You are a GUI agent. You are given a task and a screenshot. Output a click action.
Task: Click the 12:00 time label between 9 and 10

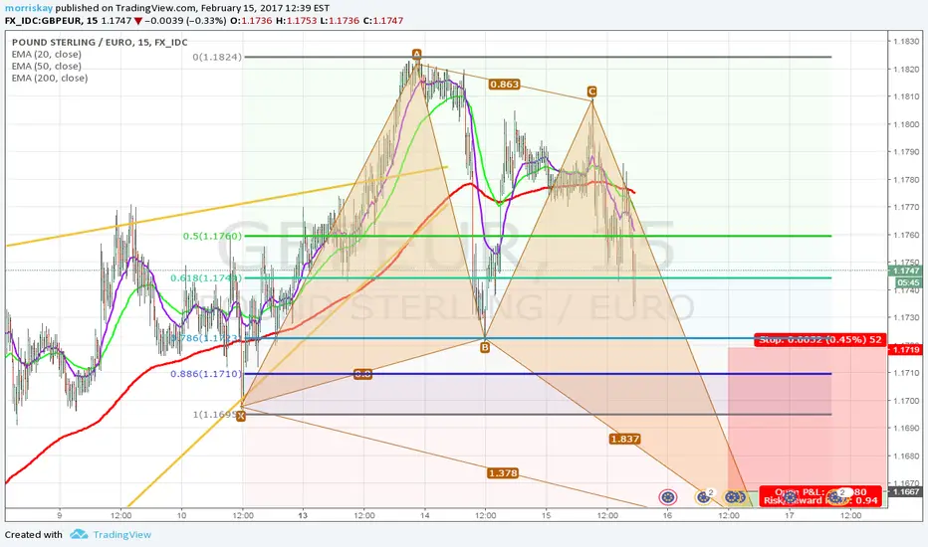pyautogui.click(x=120, y=515)
